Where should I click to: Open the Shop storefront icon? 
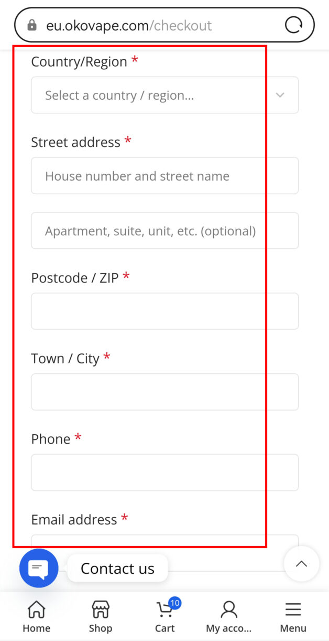[x=100, y=610]
